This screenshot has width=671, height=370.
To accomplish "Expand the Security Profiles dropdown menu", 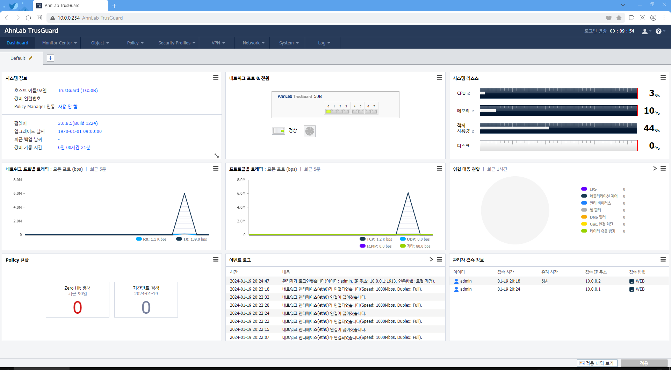I will tap(176, 43).
